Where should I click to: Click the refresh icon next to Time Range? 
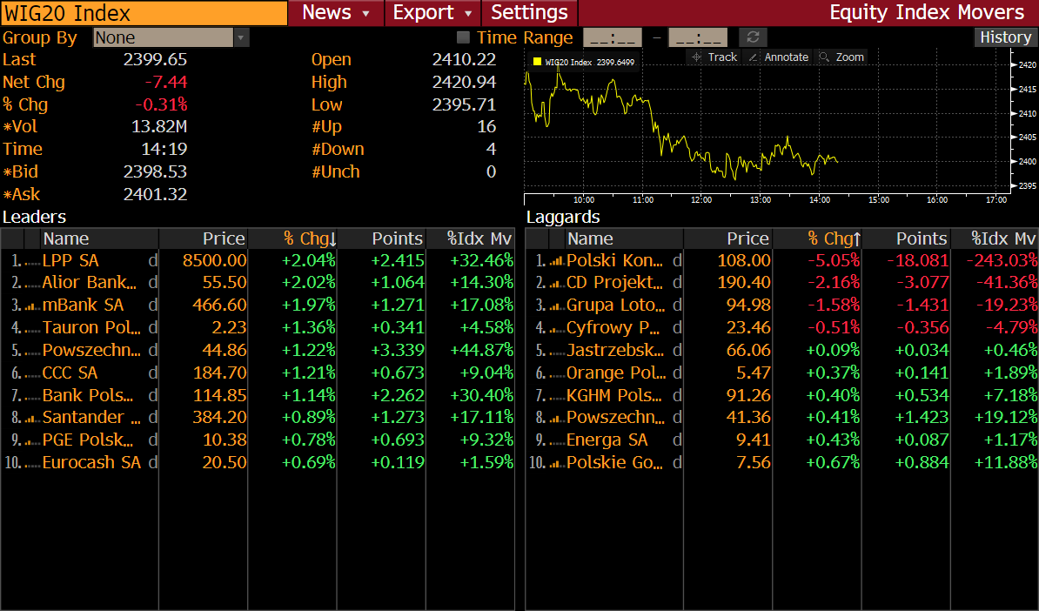click(x=753, y=37)
